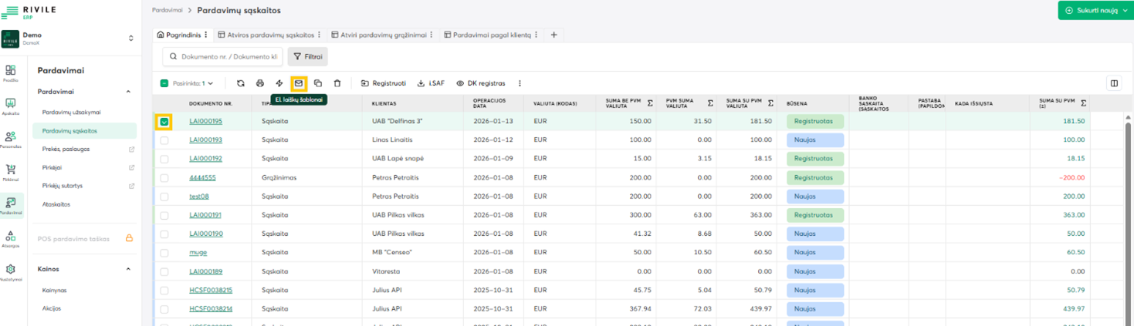This screenshot has width=1134, height=326.
Task: Open the Pirkimai cart icon in sidebar
Action: pos(11,170)
